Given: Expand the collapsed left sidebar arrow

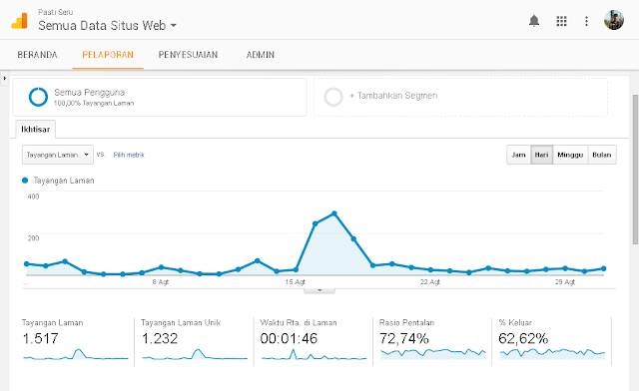Looking at the screenshot, I should [4, 78].
